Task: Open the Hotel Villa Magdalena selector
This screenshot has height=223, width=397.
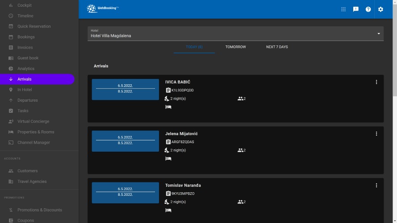Action: (235, 33)
